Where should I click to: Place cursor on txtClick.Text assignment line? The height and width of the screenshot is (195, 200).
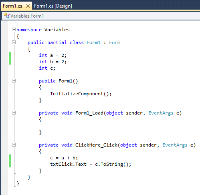pyautogui.click(x=91, y=164)
